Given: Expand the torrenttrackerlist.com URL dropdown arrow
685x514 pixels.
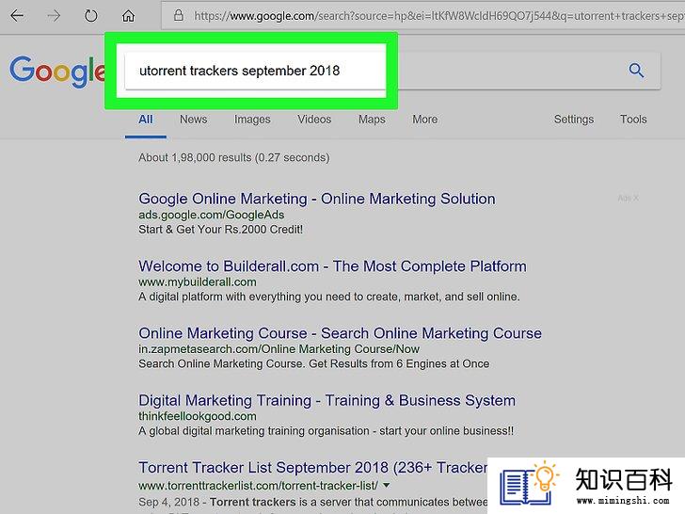Looking at the screenshot, I should (x=386, y=485).
